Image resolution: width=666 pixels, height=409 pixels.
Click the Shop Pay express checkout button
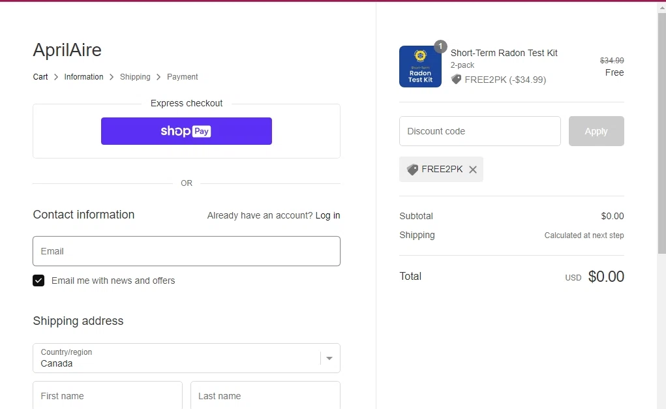(187, 131)
